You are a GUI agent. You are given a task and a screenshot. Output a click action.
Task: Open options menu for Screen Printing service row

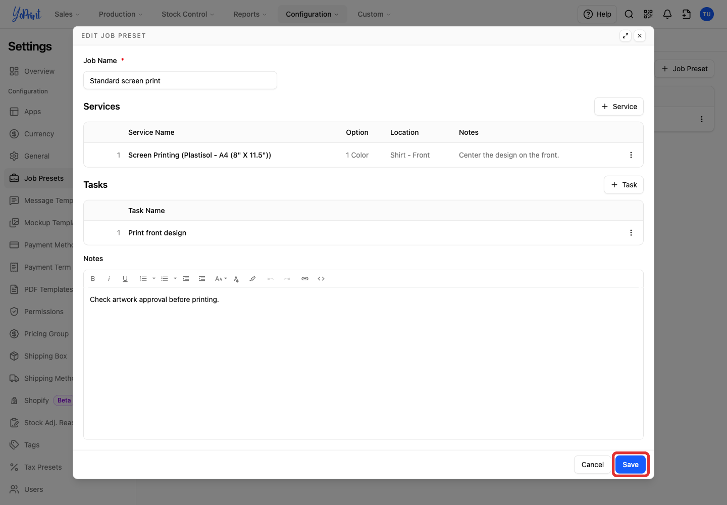point(631,155)
